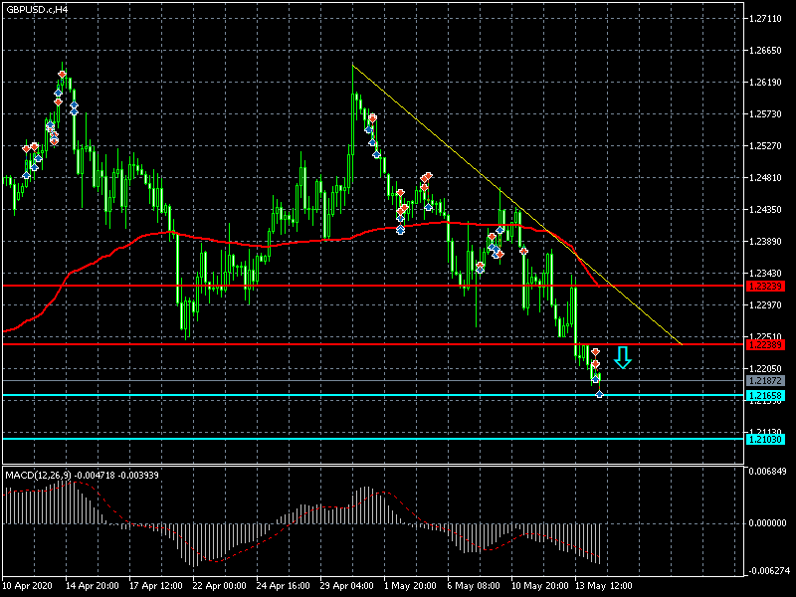Click the MACD -0.006274 scale label
Image resolution: width=796 pixels, height=597 pixels.
pos(767,571)
